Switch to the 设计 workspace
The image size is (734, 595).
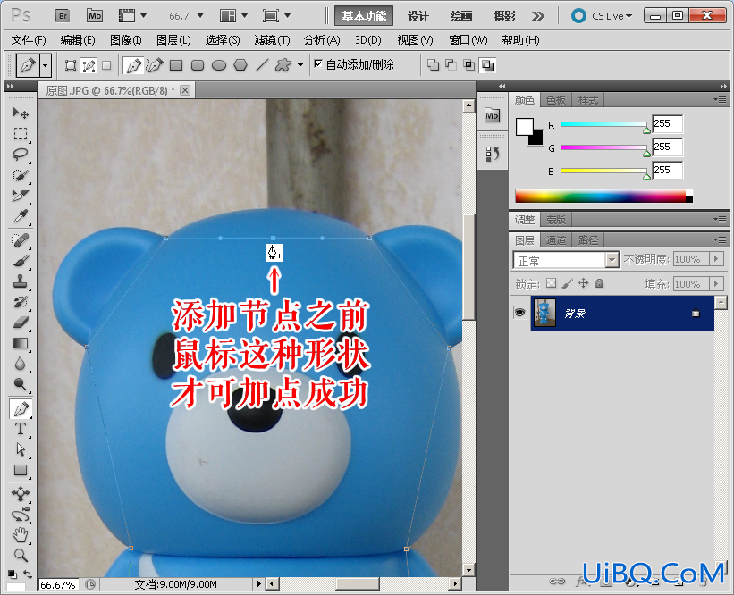[x=418, y=16]
